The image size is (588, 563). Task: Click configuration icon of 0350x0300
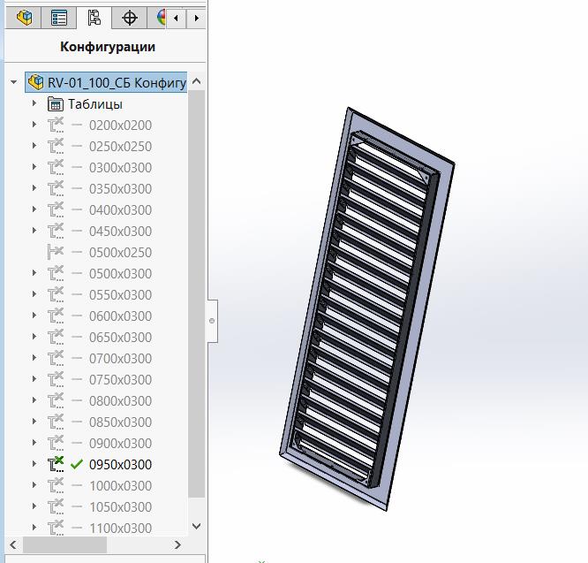[x=56, y=188]
